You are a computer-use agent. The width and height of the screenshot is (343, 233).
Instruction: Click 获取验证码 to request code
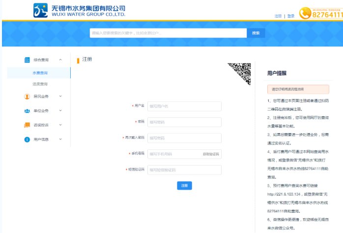pyautogui.click(x=211, y=154)
